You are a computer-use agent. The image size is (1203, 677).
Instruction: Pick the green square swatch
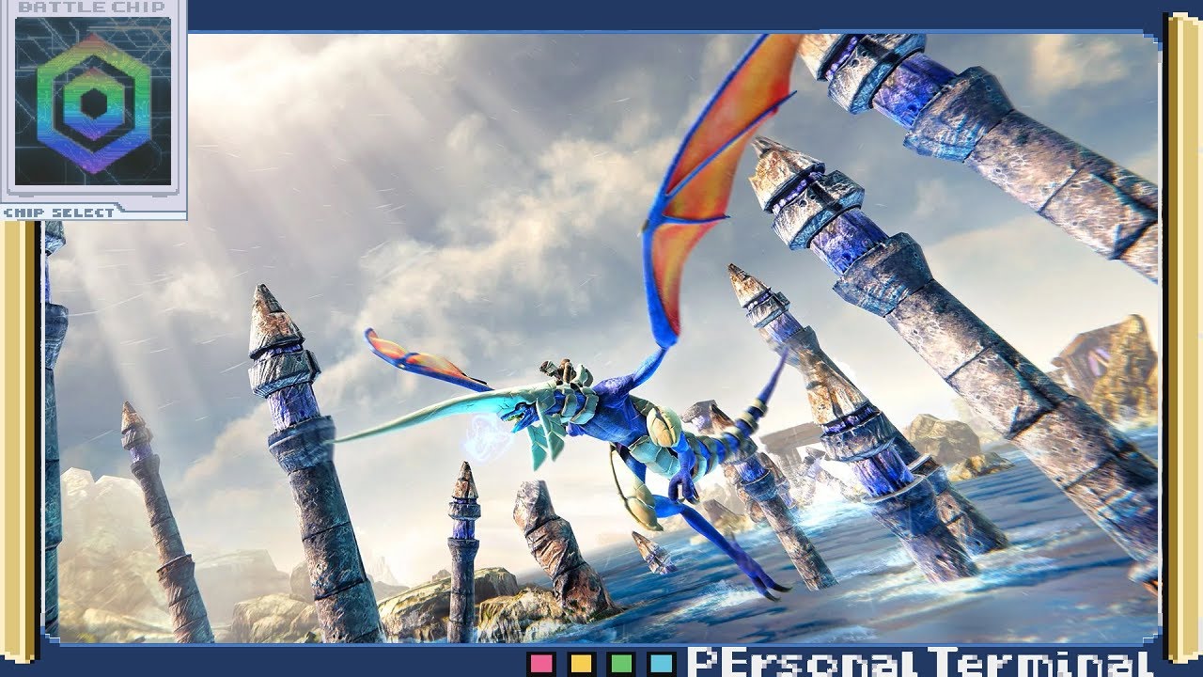pyautogui.click(x=621, y=663)
